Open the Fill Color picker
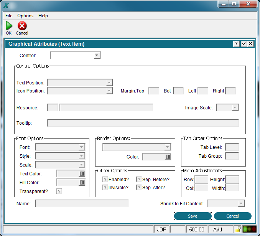Viewport: 260px width, 236px height. click(82, 182)
